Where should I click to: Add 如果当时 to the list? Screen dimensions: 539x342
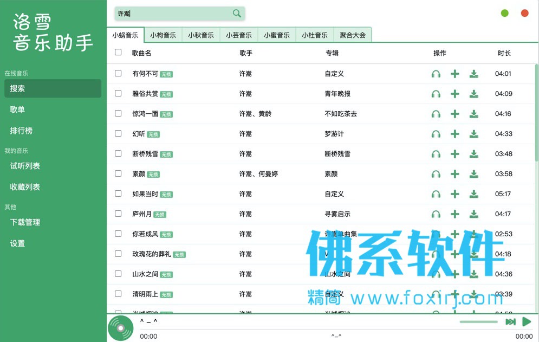[x=455, y=193]
